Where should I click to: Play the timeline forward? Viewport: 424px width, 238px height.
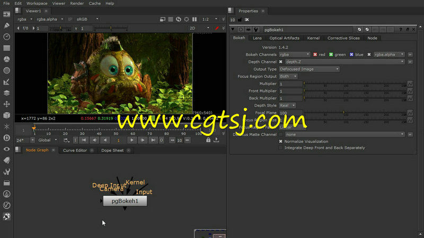tap(131, 140)
